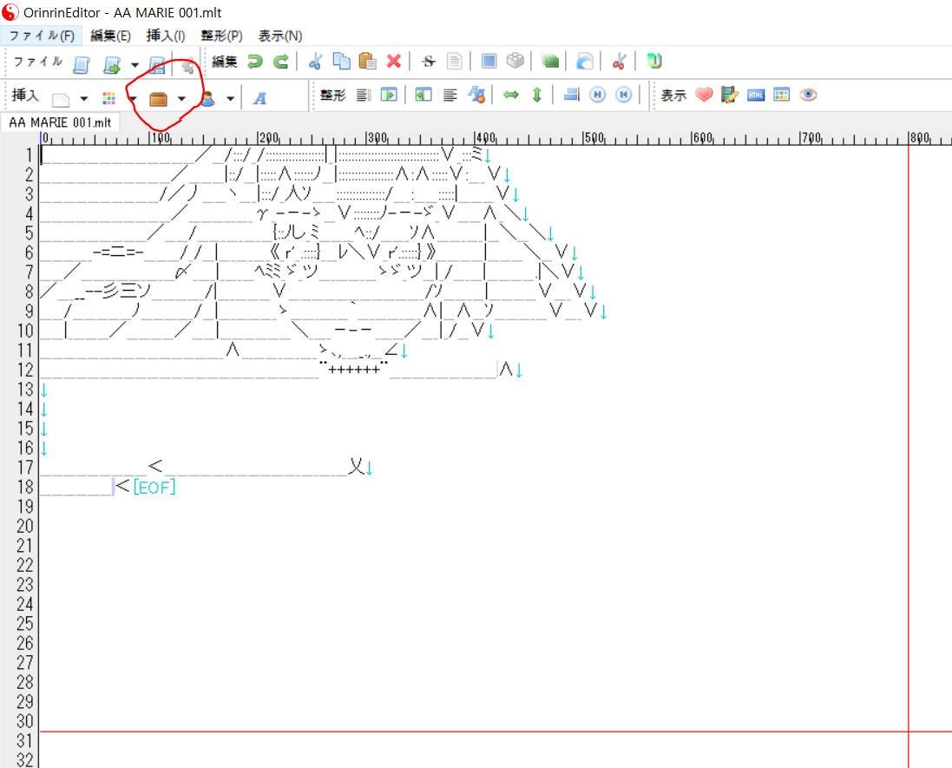
Task: Click the clipboard paste icon
Action: pos(367,62)
